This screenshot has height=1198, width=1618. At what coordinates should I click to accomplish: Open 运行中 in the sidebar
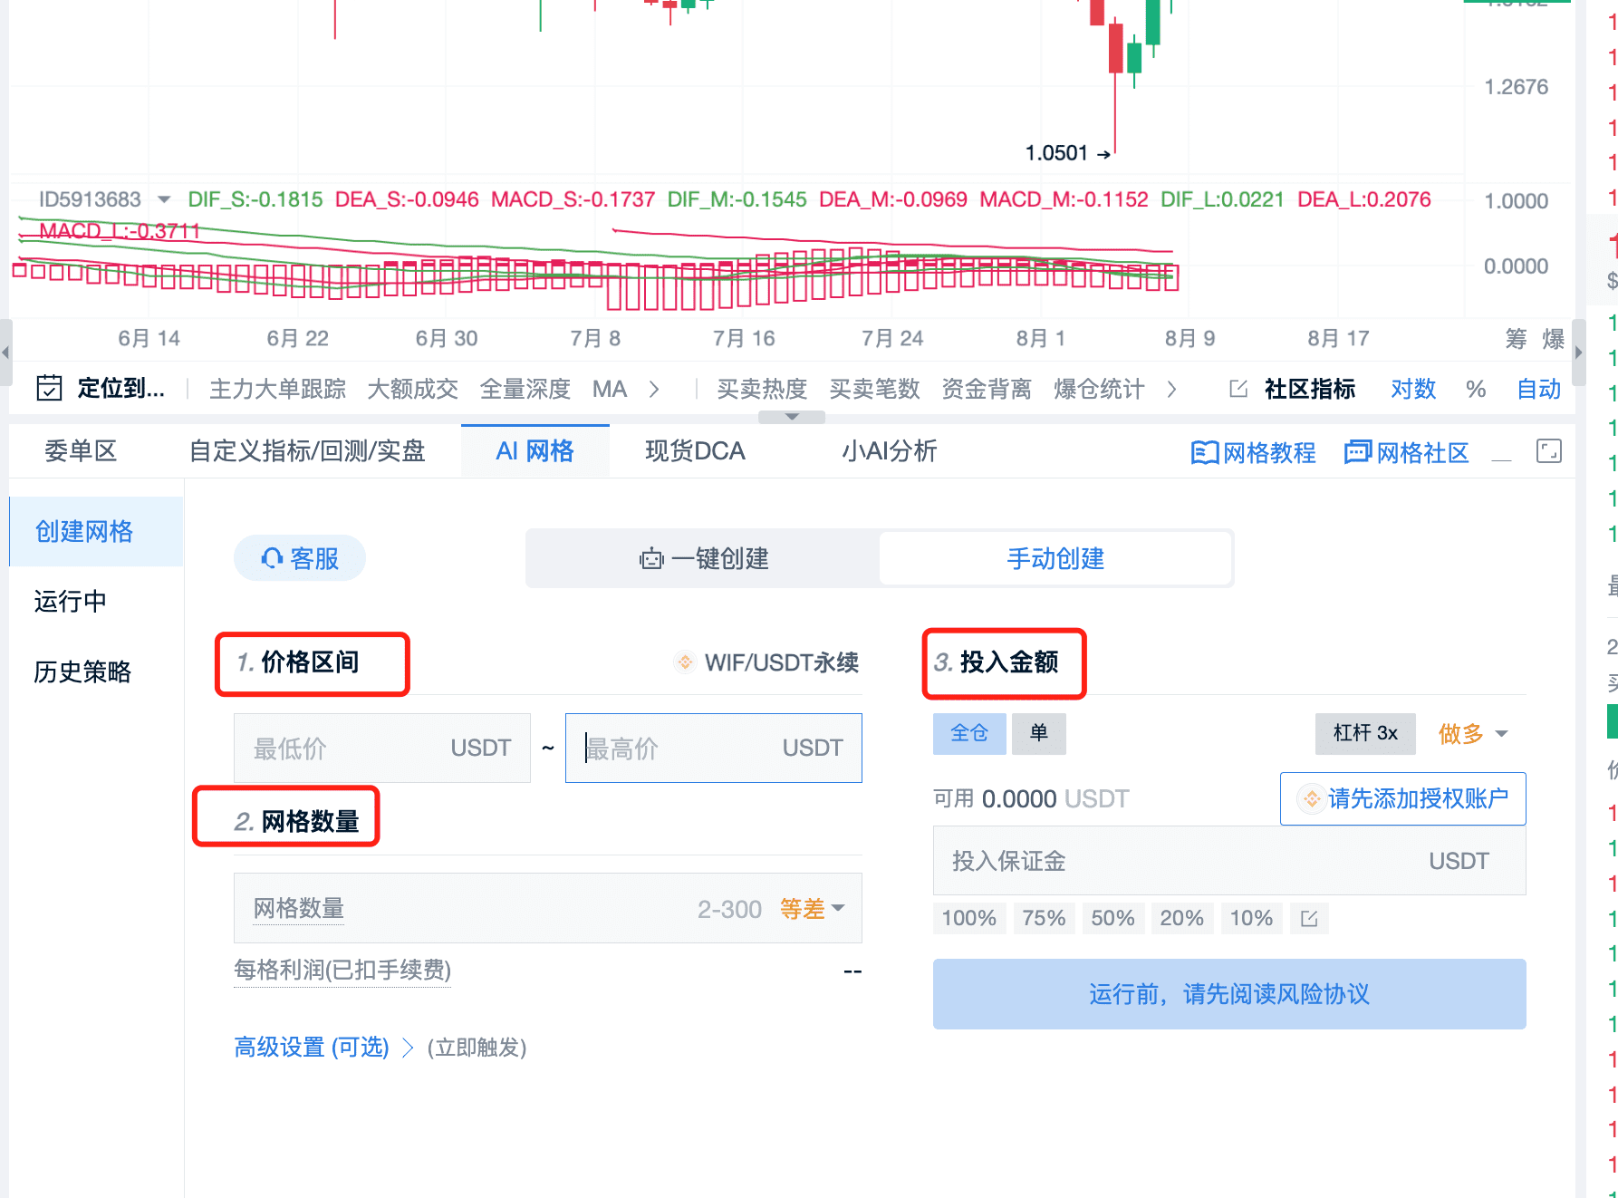point(71,602)
